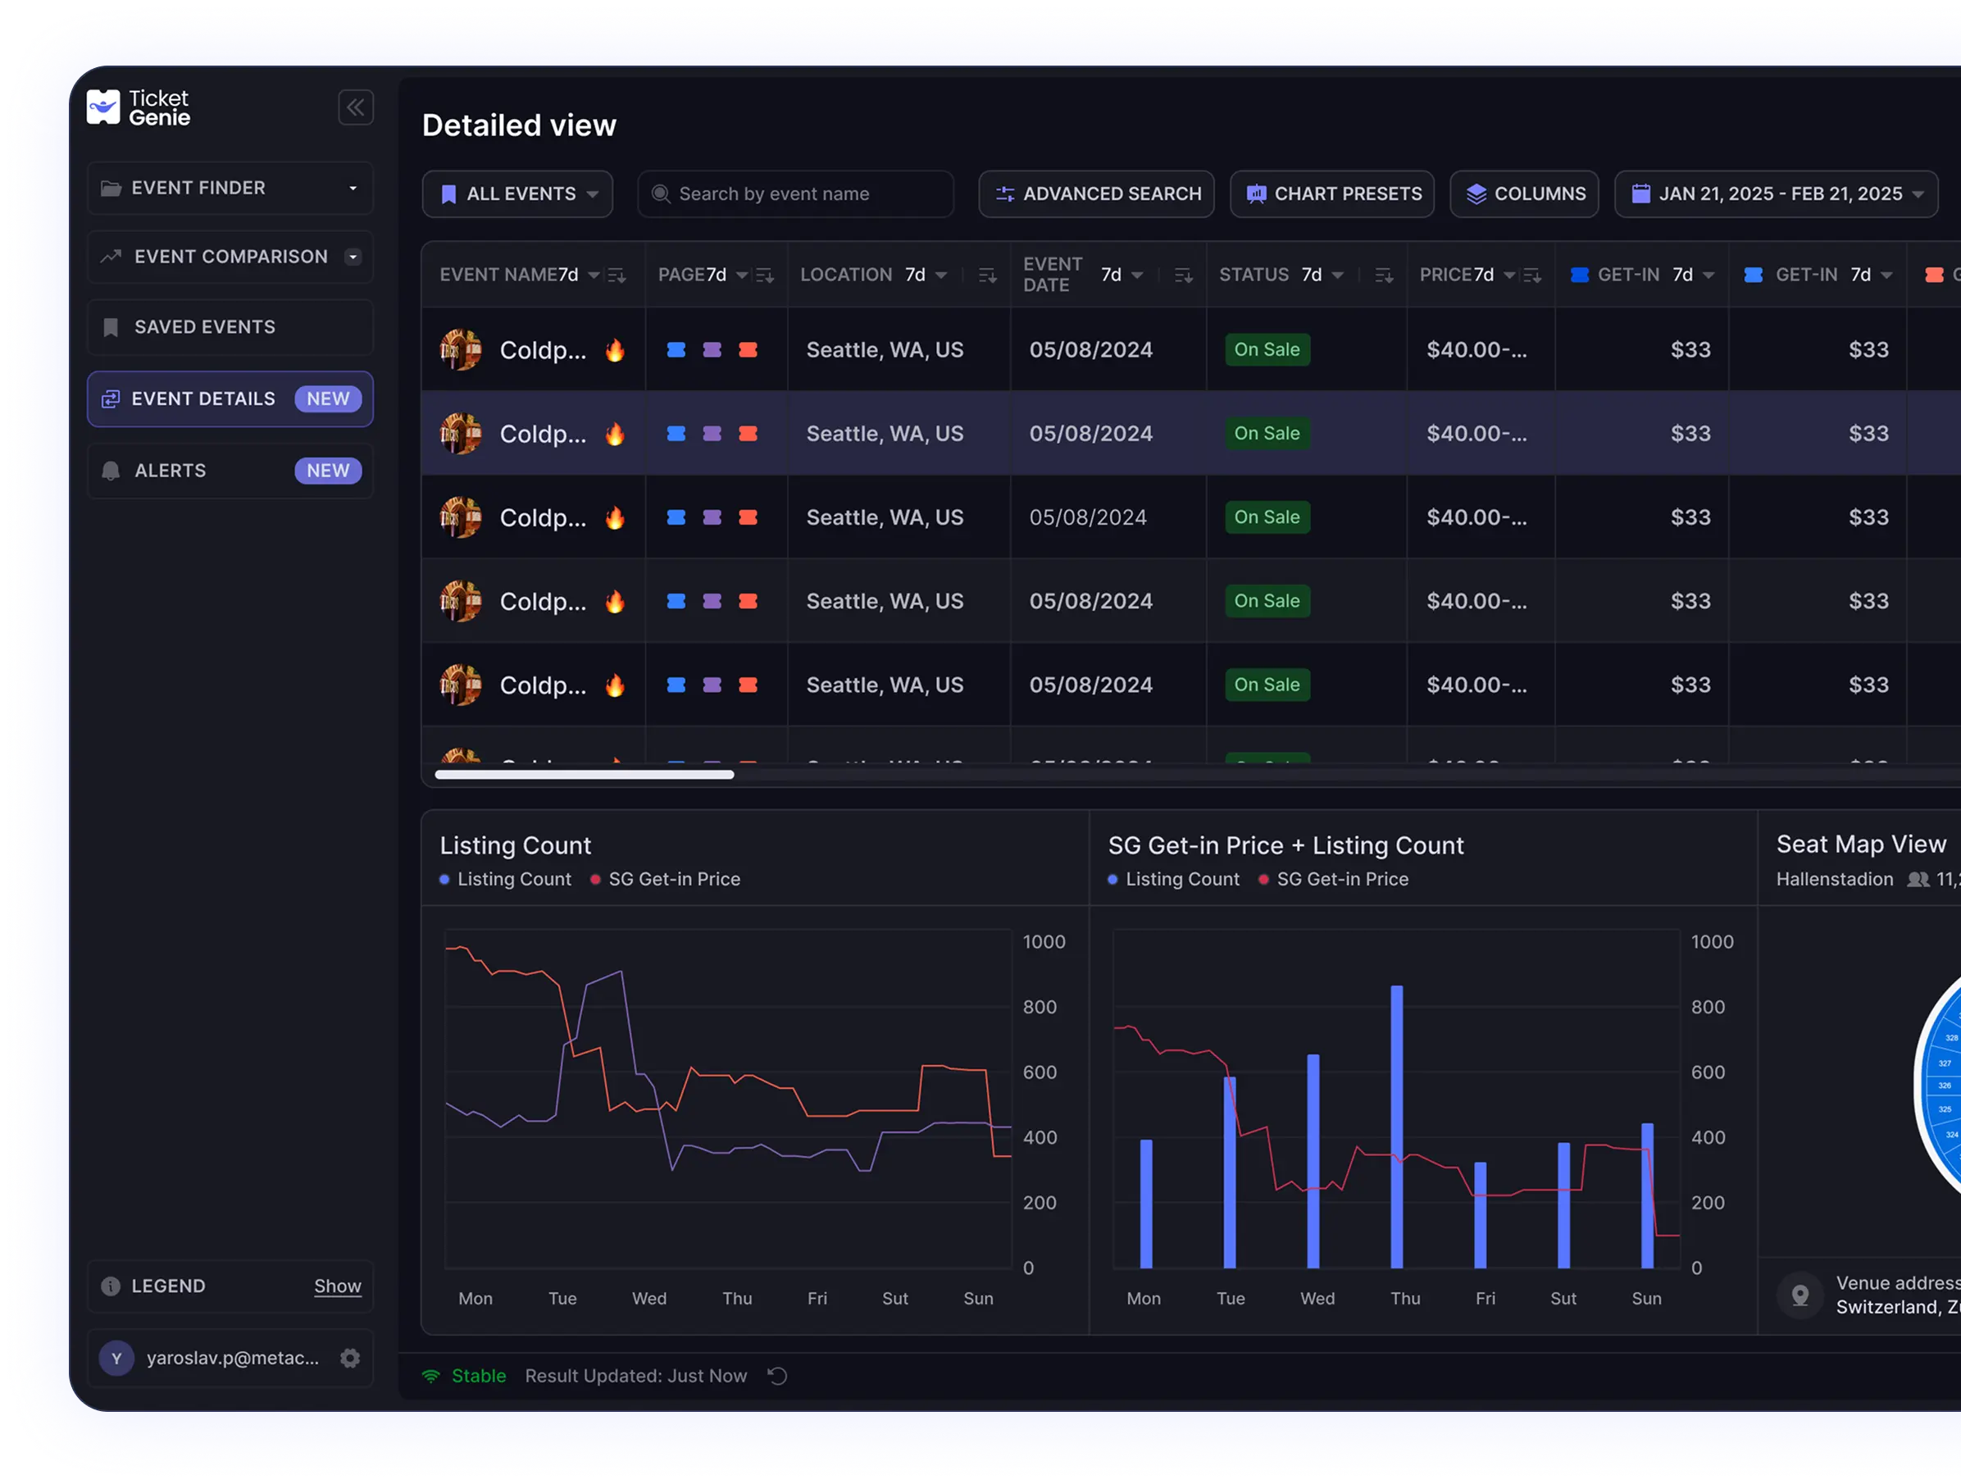Focus the Search by event name field
The width and height of the screenshot is (1961, 1484).
(795, 194)
